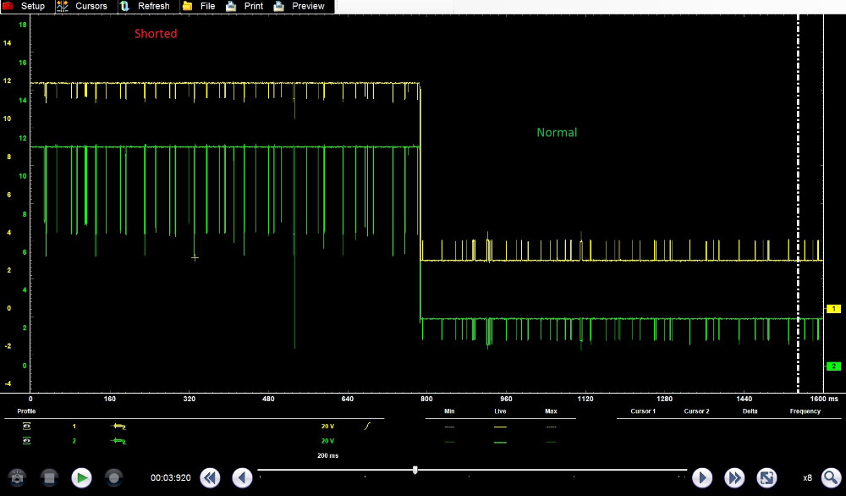The height and width of the screenshot is (496, 846).
Task: Open the Setup toolbox icon
Action: [10, 6]
